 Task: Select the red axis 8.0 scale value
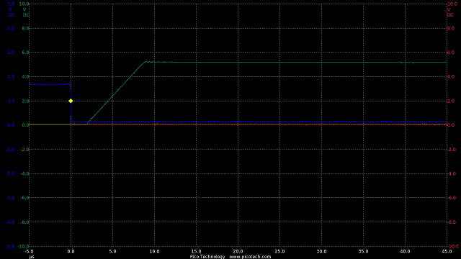point(451,29)
